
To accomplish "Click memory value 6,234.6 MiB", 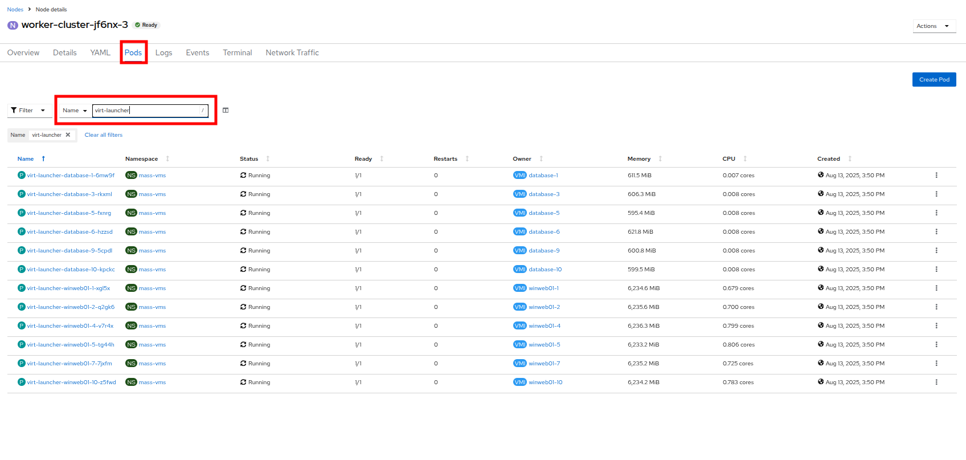I will click(x=644, y=288).
